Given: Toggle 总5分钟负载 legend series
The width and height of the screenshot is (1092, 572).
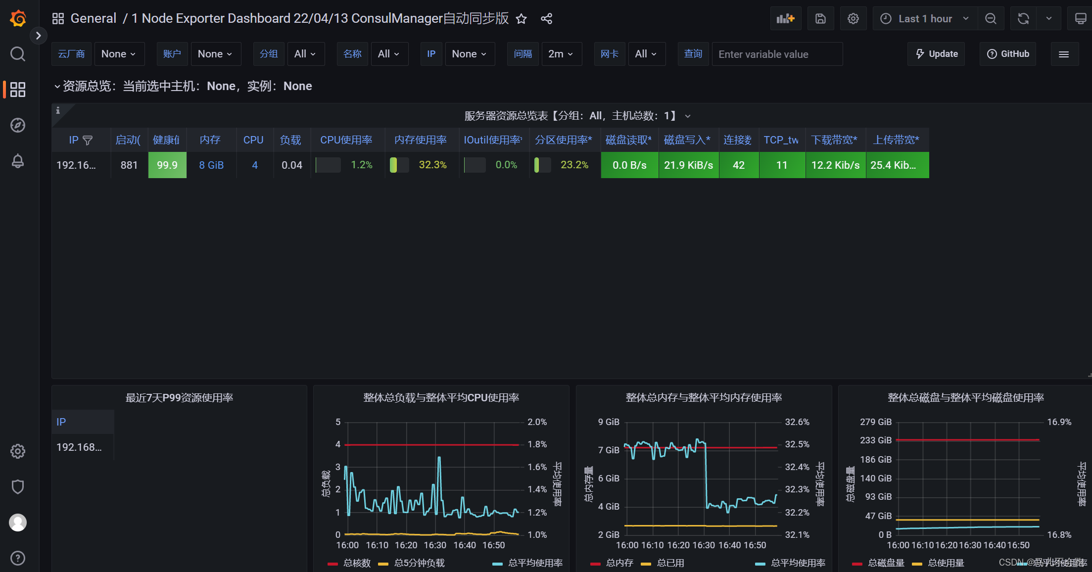Looking at the screenshot, I should point(419,563).
